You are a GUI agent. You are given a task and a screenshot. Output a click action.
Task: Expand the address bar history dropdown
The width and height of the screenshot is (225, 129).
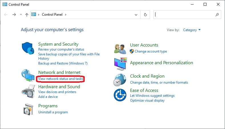pos(136,15)
